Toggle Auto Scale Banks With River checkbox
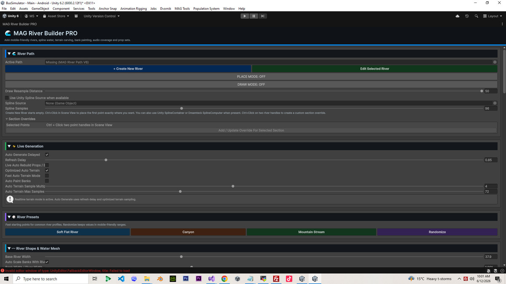Screen dimensions: 506x284 tap(47, 262)
